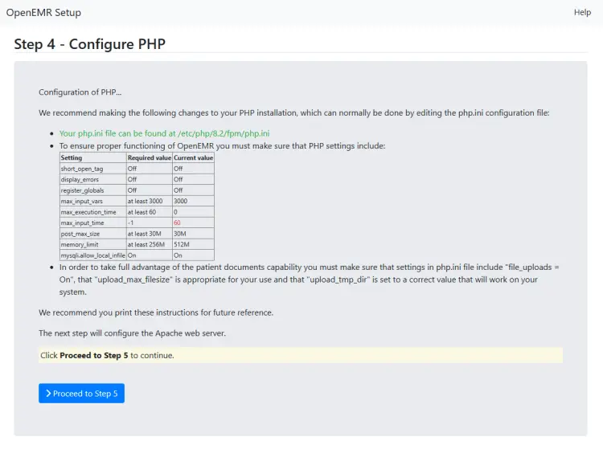Click the yellow 'Click Proceed to Step 5' notice
The image size is (603, 449).
coord(301,355)
